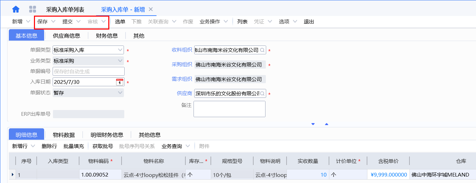The image size is (476, 183).
Task: Switch to the 供应商信息 tab
Action: point(67,35)
